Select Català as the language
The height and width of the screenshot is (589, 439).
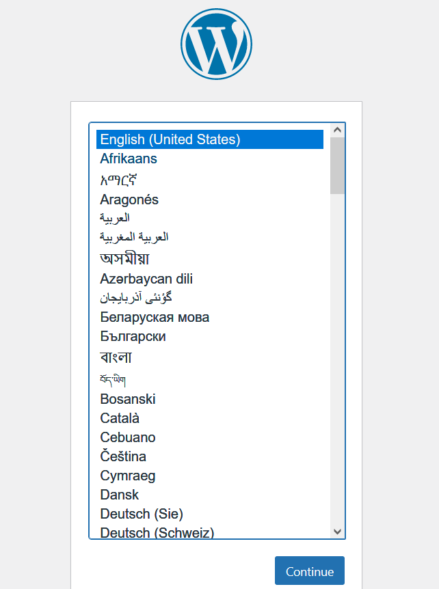(x=120, y=418)
